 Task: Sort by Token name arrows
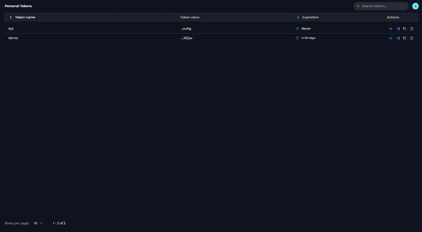pos(11,17)
